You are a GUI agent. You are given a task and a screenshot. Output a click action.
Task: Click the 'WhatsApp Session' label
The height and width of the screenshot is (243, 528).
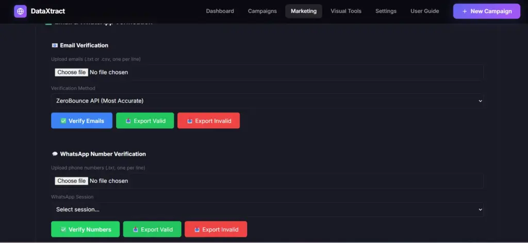coord(72,197)
